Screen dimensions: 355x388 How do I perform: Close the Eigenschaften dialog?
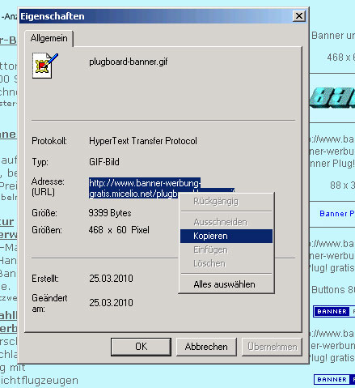[299, 16]
